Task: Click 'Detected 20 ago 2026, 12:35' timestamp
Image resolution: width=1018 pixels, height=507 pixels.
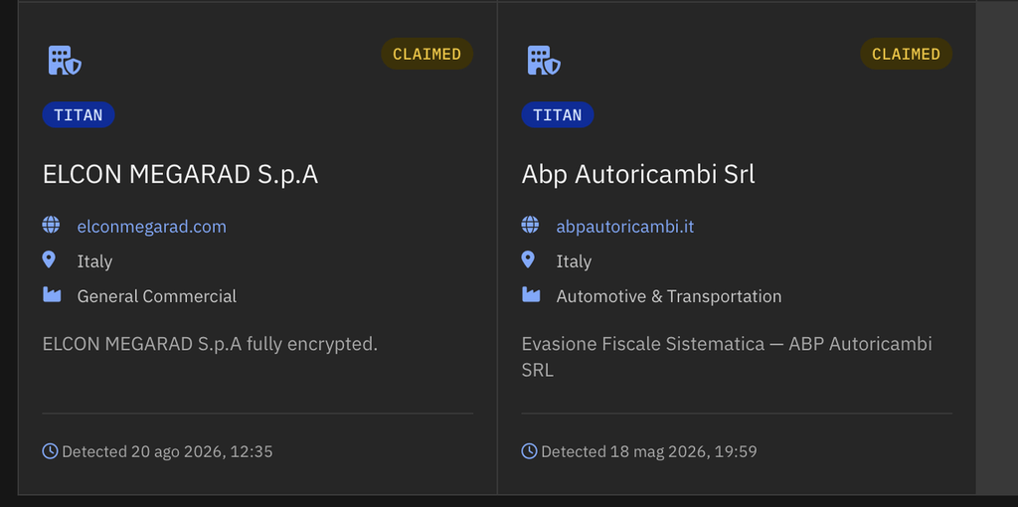Action: tap(167, 451)
